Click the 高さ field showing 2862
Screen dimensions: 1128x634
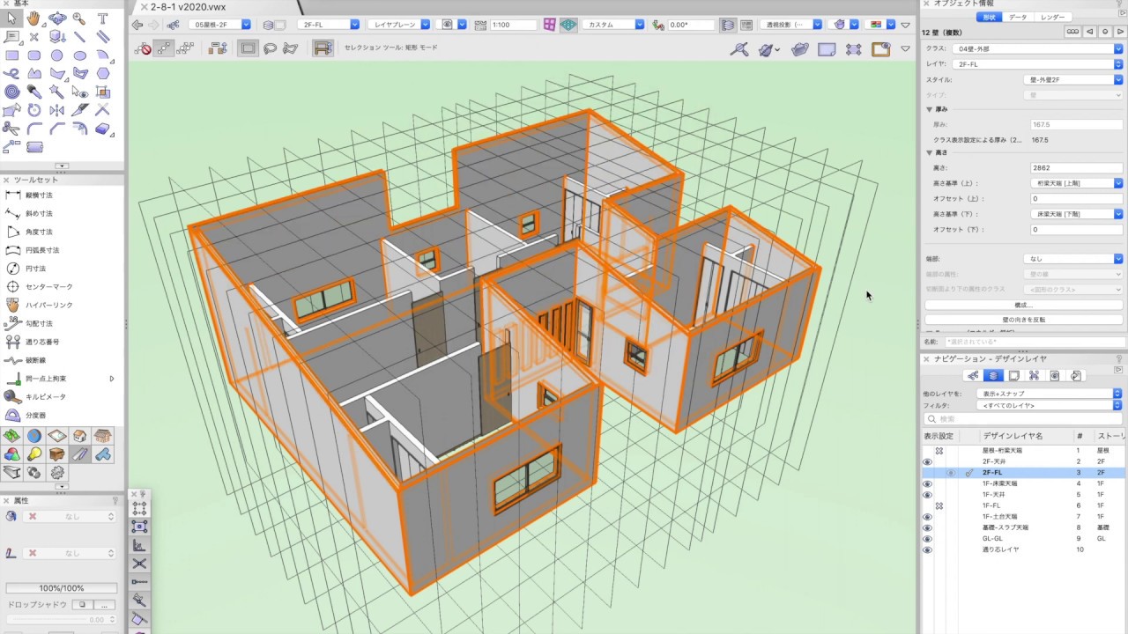coord(1077,167)
